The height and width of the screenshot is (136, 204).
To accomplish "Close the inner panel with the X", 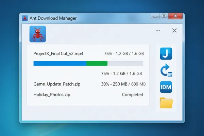I will [x=174, y=31].
